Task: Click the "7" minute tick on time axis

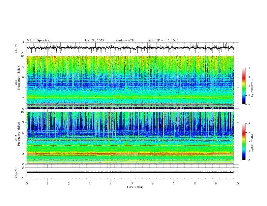Action: (174, 183)
